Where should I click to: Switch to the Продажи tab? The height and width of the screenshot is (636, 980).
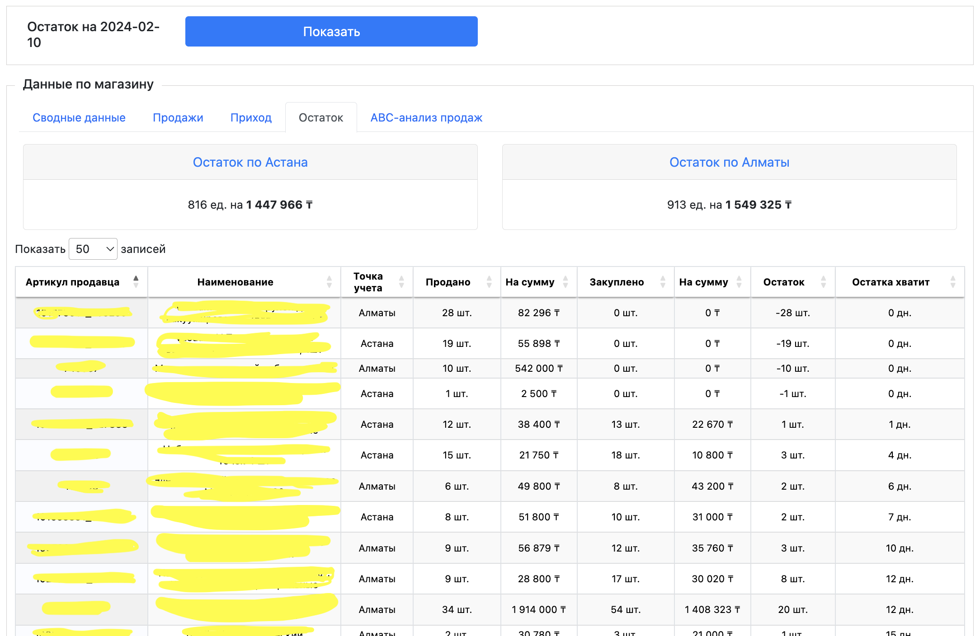click(178, 117)
